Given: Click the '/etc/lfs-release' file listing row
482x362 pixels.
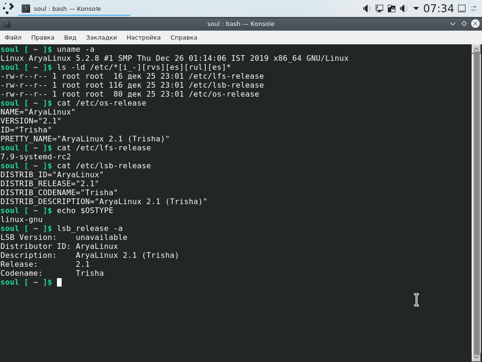Looking at the screenshot, I should coord(132,76).
